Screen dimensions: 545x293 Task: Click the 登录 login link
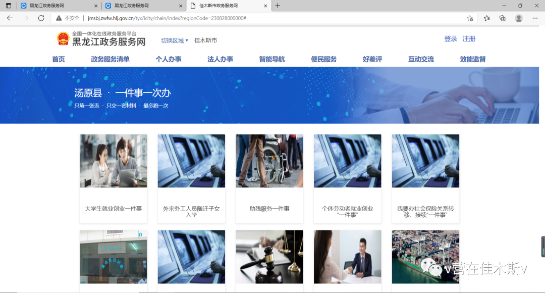[x=451, y=39]
